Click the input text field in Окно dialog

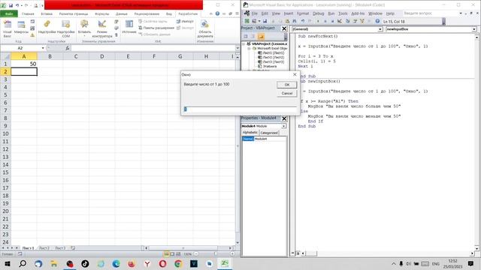tap(240, 109)
